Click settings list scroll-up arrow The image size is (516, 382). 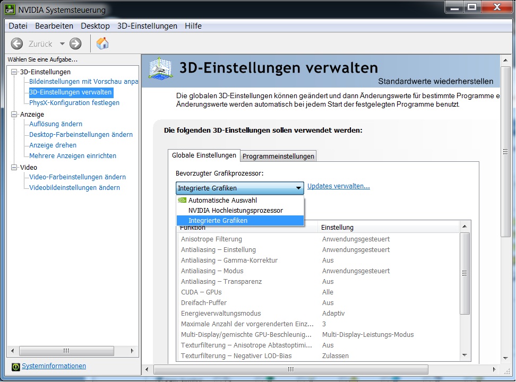point(465,226)
